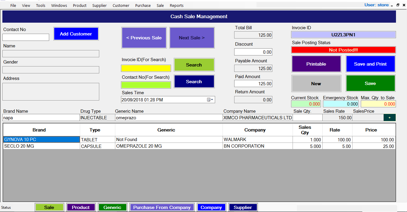The height and width of the screenshot is (212, 407).
Task: Open the File menu
Action: tap(13, 5)
